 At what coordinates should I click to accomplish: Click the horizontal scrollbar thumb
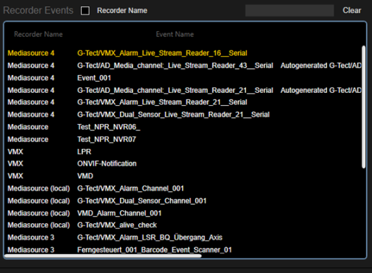103,256
